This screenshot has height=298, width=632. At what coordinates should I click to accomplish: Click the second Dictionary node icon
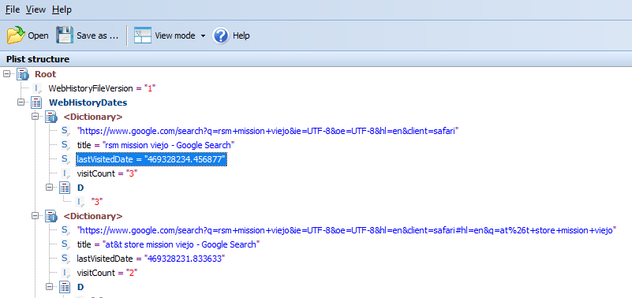[x=51, y=216]
